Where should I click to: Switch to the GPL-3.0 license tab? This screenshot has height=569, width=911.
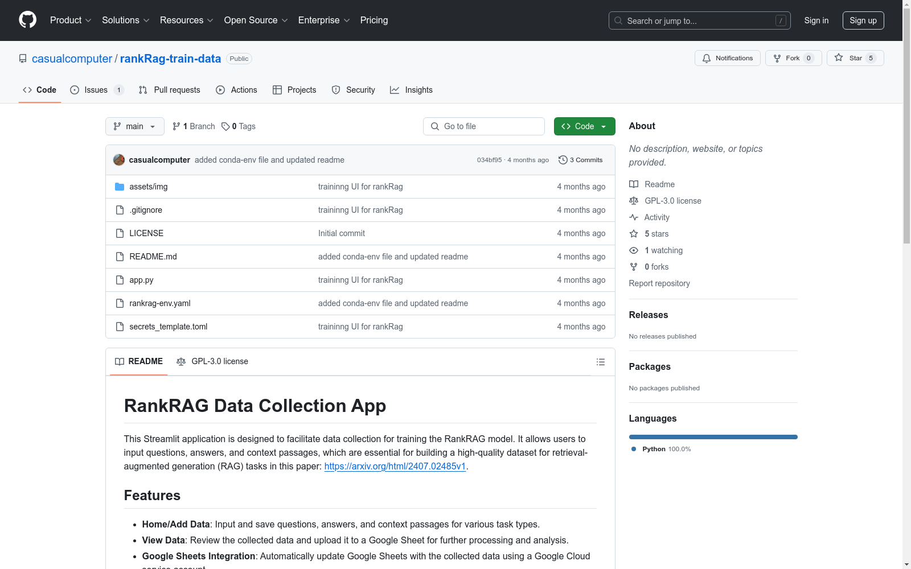[212, 361]
